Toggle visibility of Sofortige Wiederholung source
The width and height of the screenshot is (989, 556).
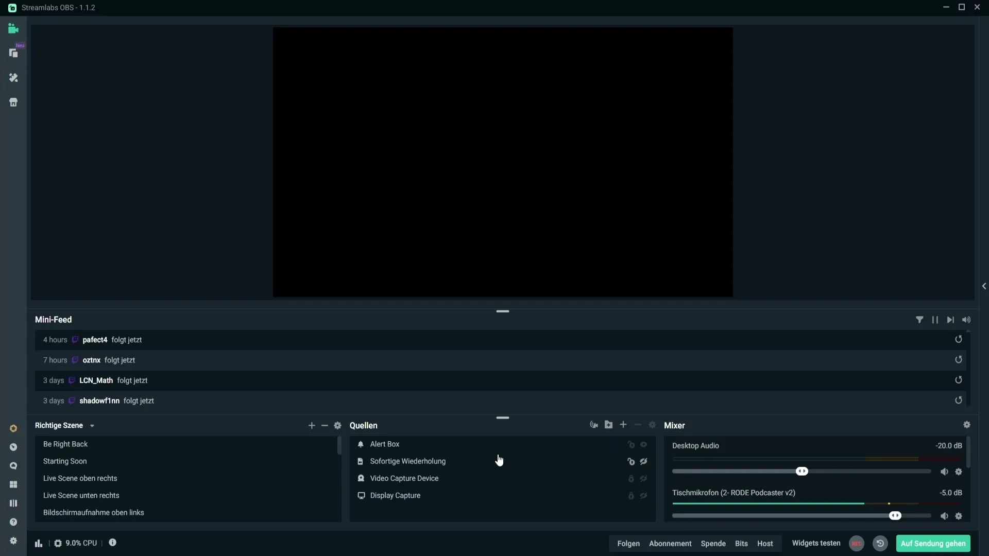point(644,461)
